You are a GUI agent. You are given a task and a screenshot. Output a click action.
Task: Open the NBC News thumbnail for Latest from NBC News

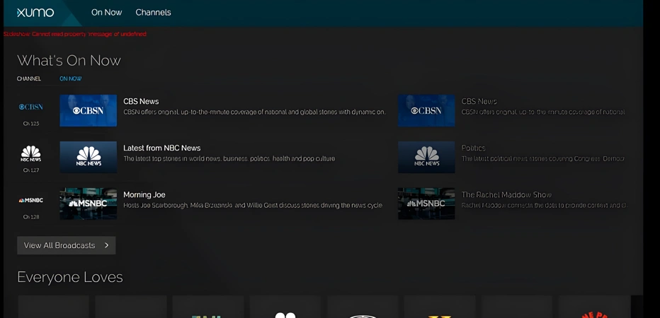pyautogui.click(x=89, y=157)
